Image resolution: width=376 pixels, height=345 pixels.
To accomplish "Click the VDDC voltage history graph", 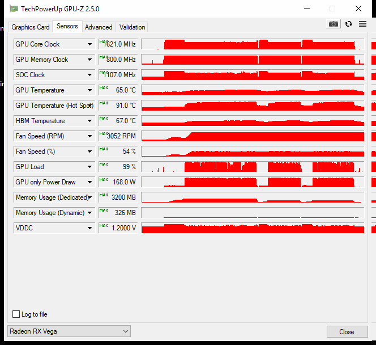I will click(x=253, y=228).
